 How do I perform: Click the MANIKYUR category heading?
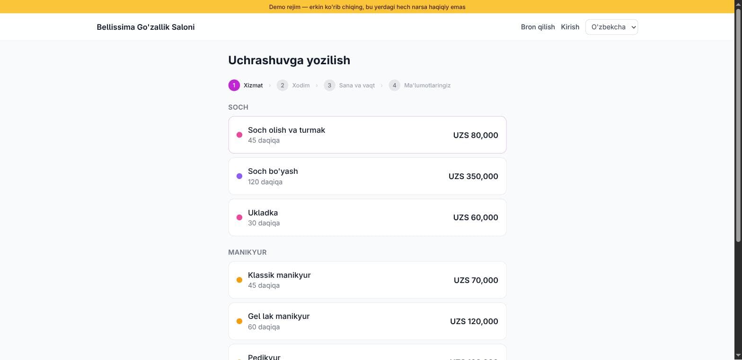click(247, 252)
